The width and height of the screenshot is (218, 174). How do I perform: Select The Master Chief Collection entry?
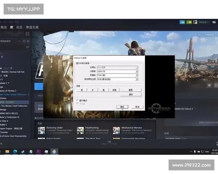(14, 106)
